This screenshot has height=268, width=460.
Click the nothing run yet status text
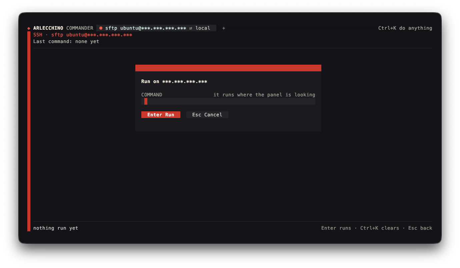point(56,228)
